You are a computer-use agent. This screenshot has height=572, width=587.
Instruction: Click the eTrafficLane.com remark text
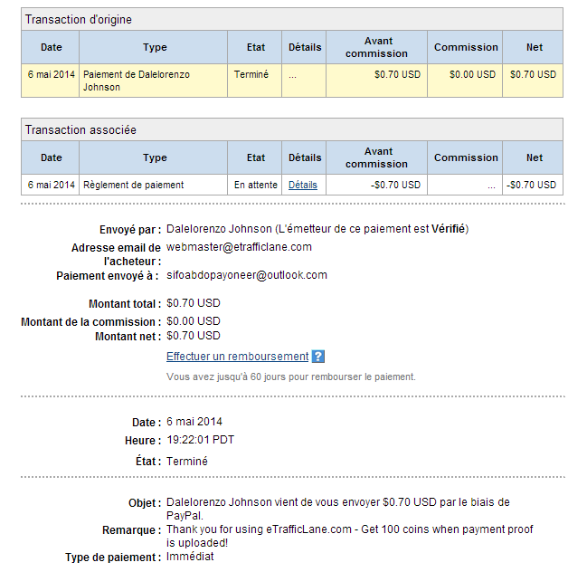click(x=350, y=536)
